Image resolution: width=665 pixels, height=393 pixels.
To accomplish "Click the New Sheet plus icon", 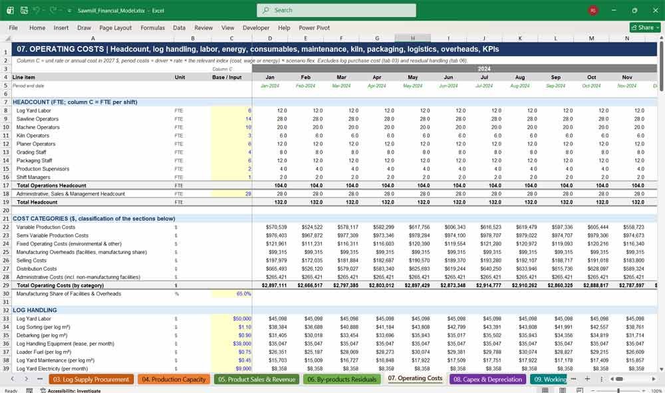I will point(587,379).
